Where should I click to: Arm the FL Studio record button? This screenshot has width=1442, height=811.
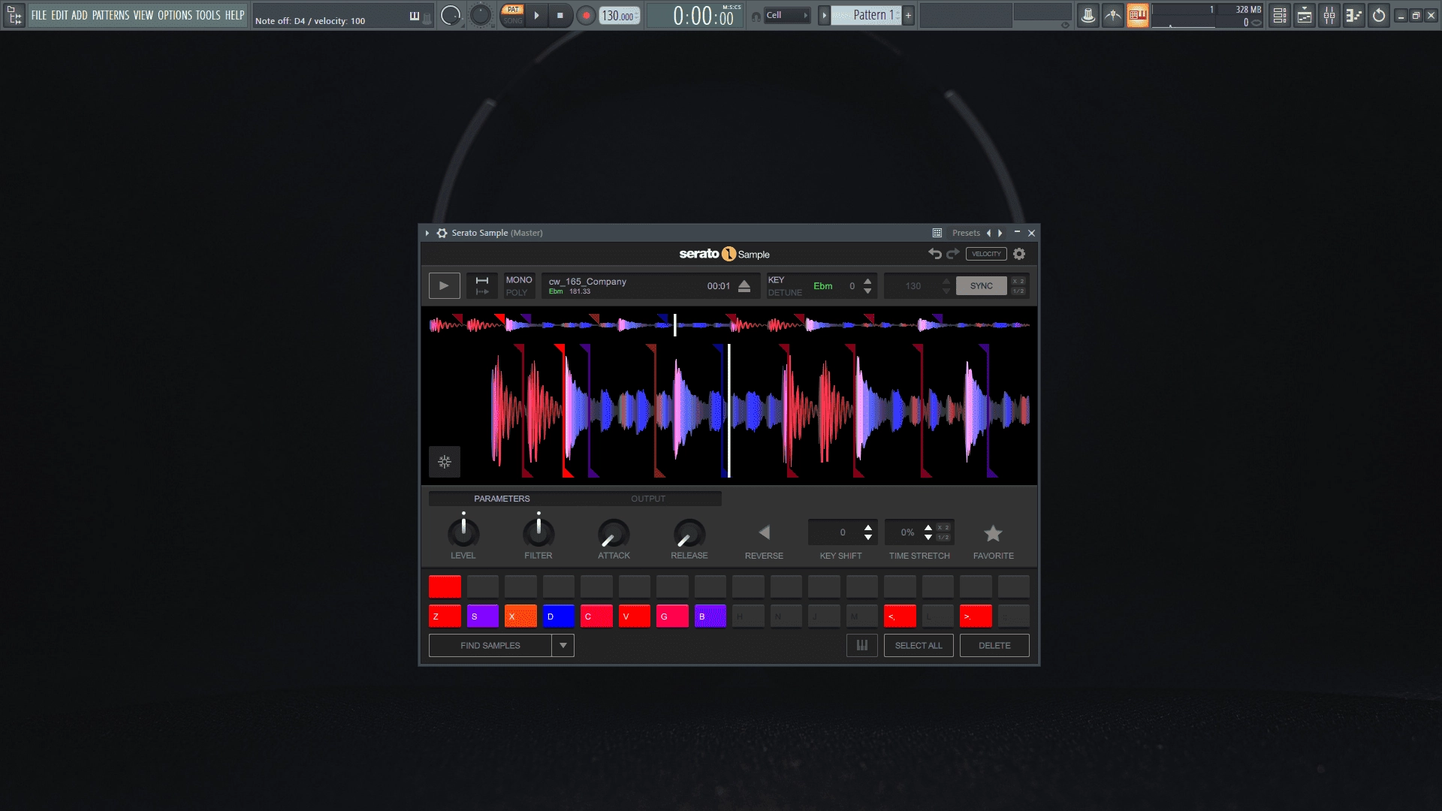(x=586, y=15)
